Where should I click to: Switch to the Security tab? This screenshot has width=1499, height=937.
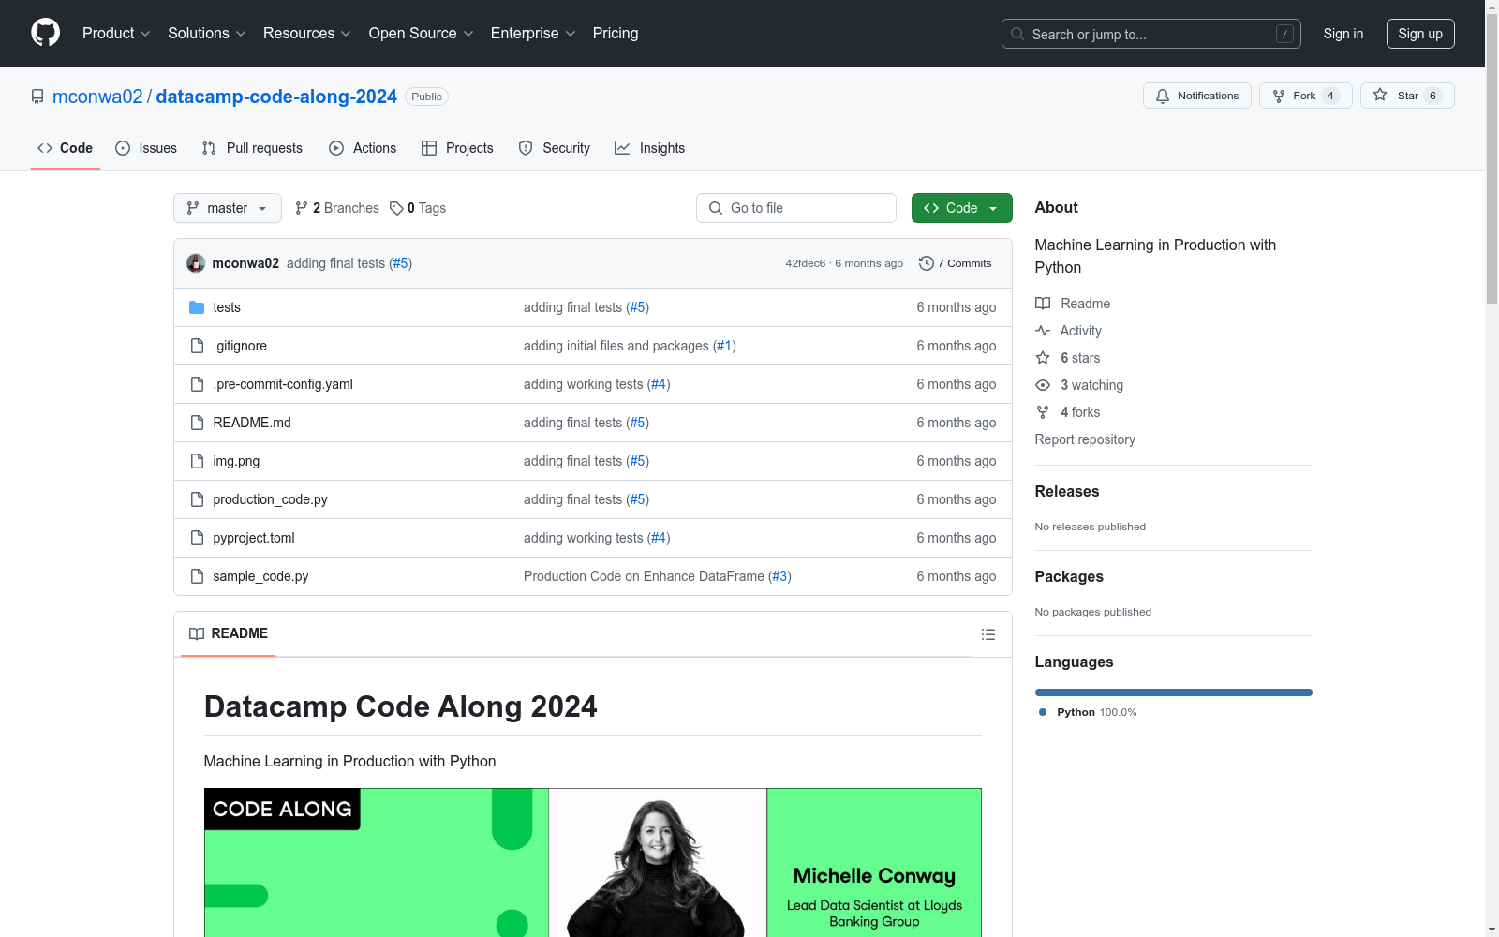point(555,148)
